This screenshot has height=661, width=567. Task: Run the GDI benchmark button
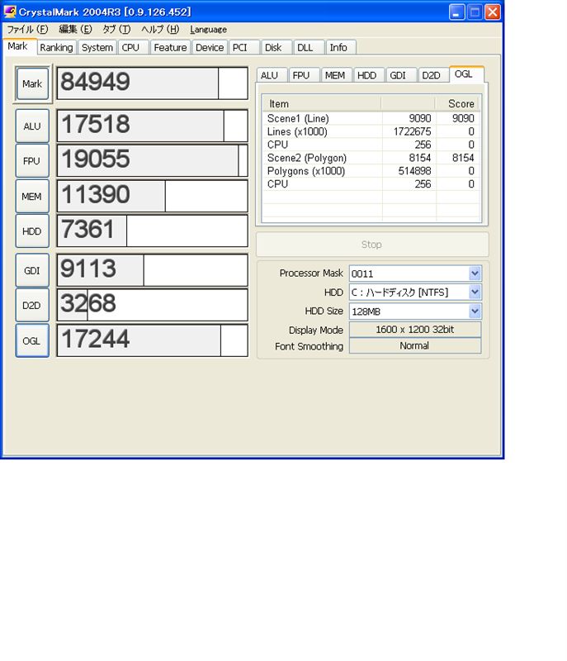pos(32,270)
